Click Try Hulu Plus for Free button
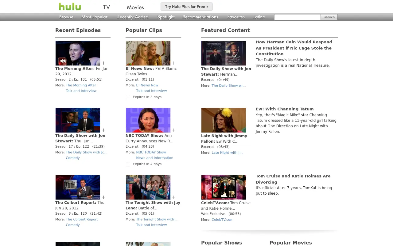This screenshot has width=393, height=246. (187, 6)
